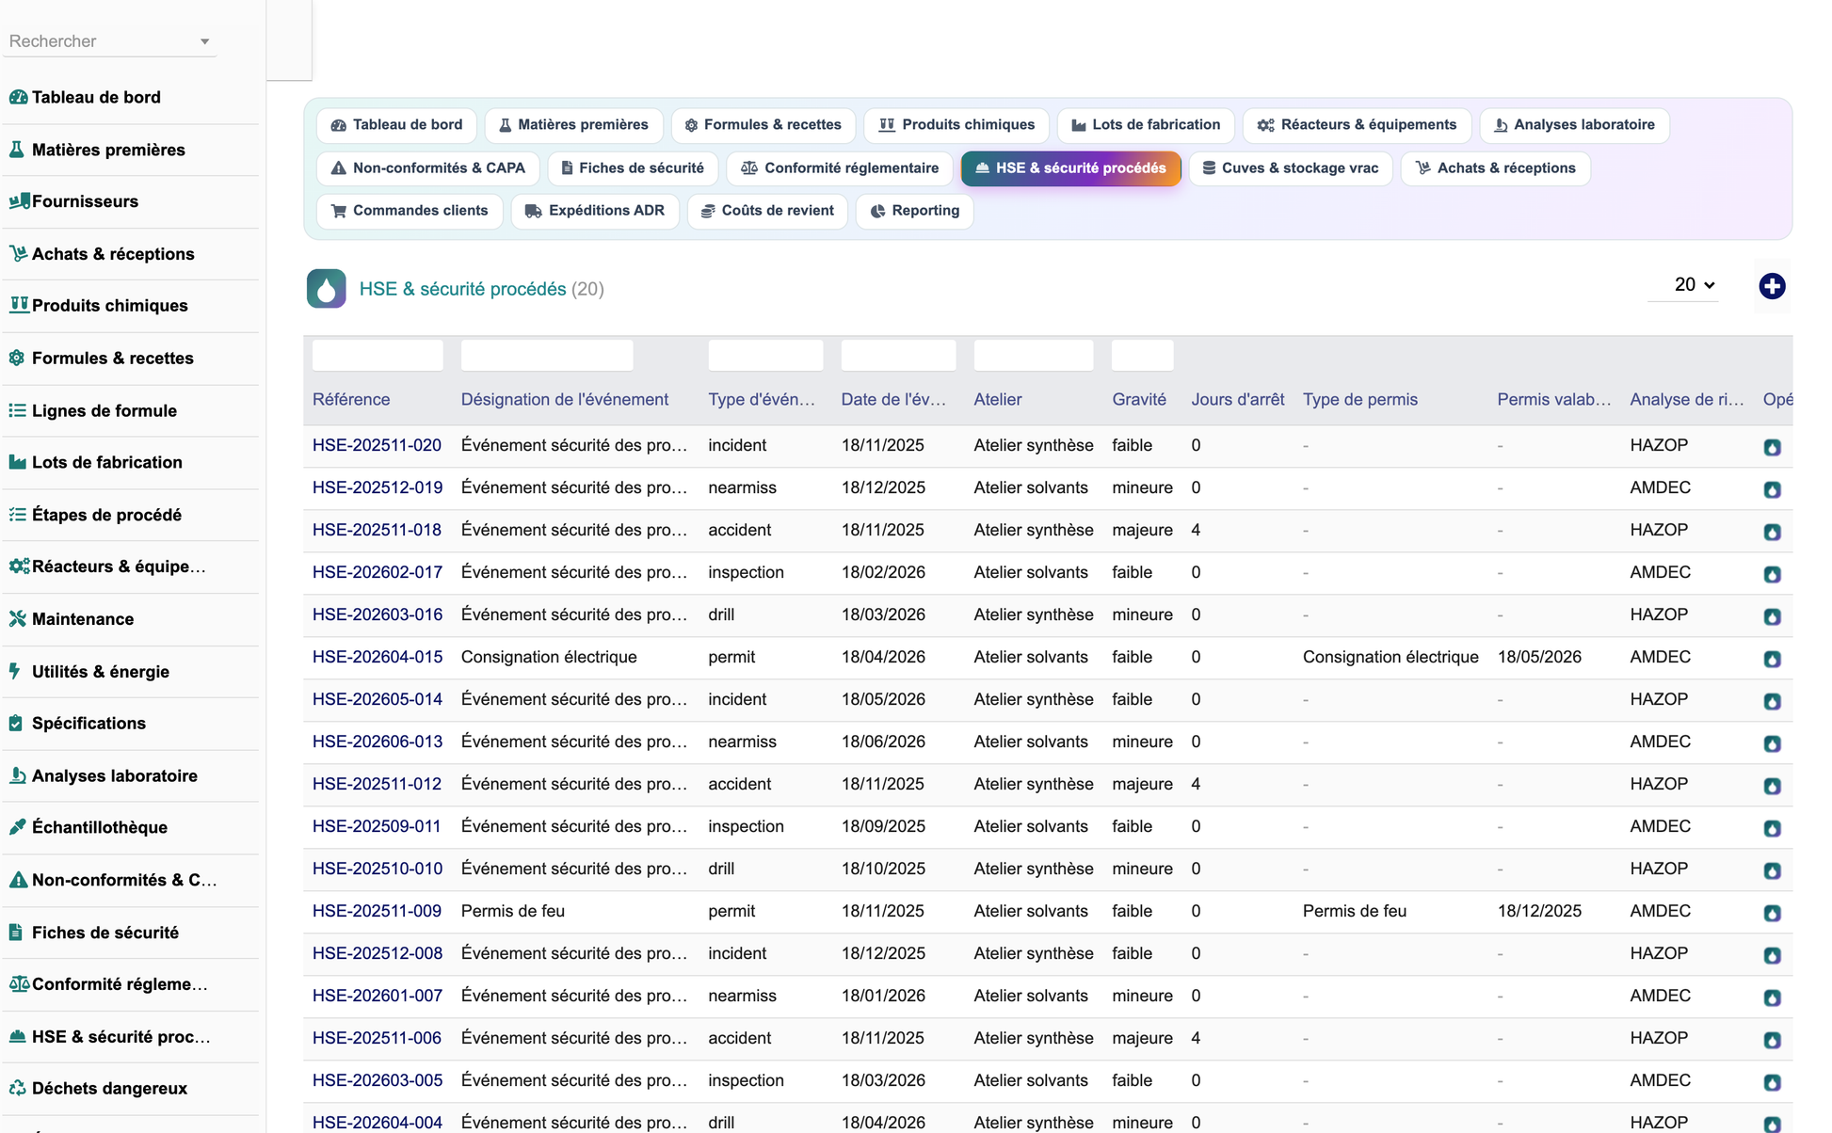The image size is (1832, 1133).
Task: Open the Coûts de revient tab
Action: point(767,211)
